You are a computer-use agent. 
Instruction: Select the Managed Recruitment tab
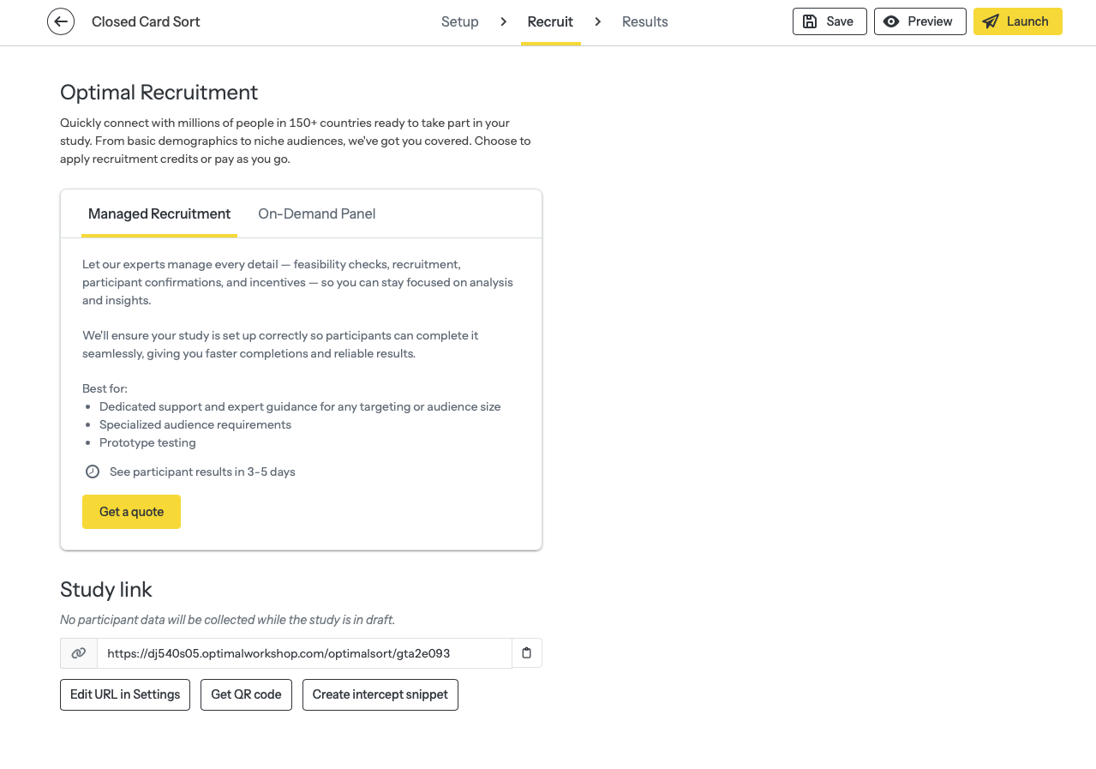pyautogui.click(x=159, y=213)
